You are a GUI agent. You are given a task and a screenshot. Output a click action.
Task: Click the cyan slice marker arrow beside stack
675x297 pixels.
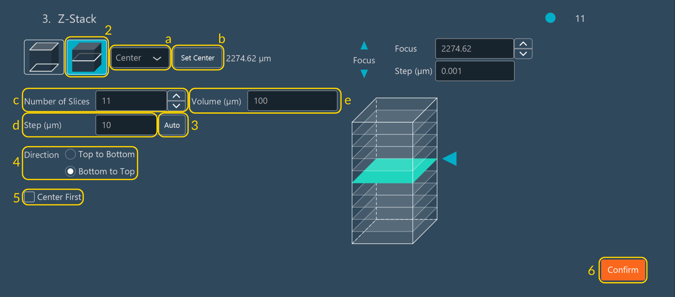450,159
